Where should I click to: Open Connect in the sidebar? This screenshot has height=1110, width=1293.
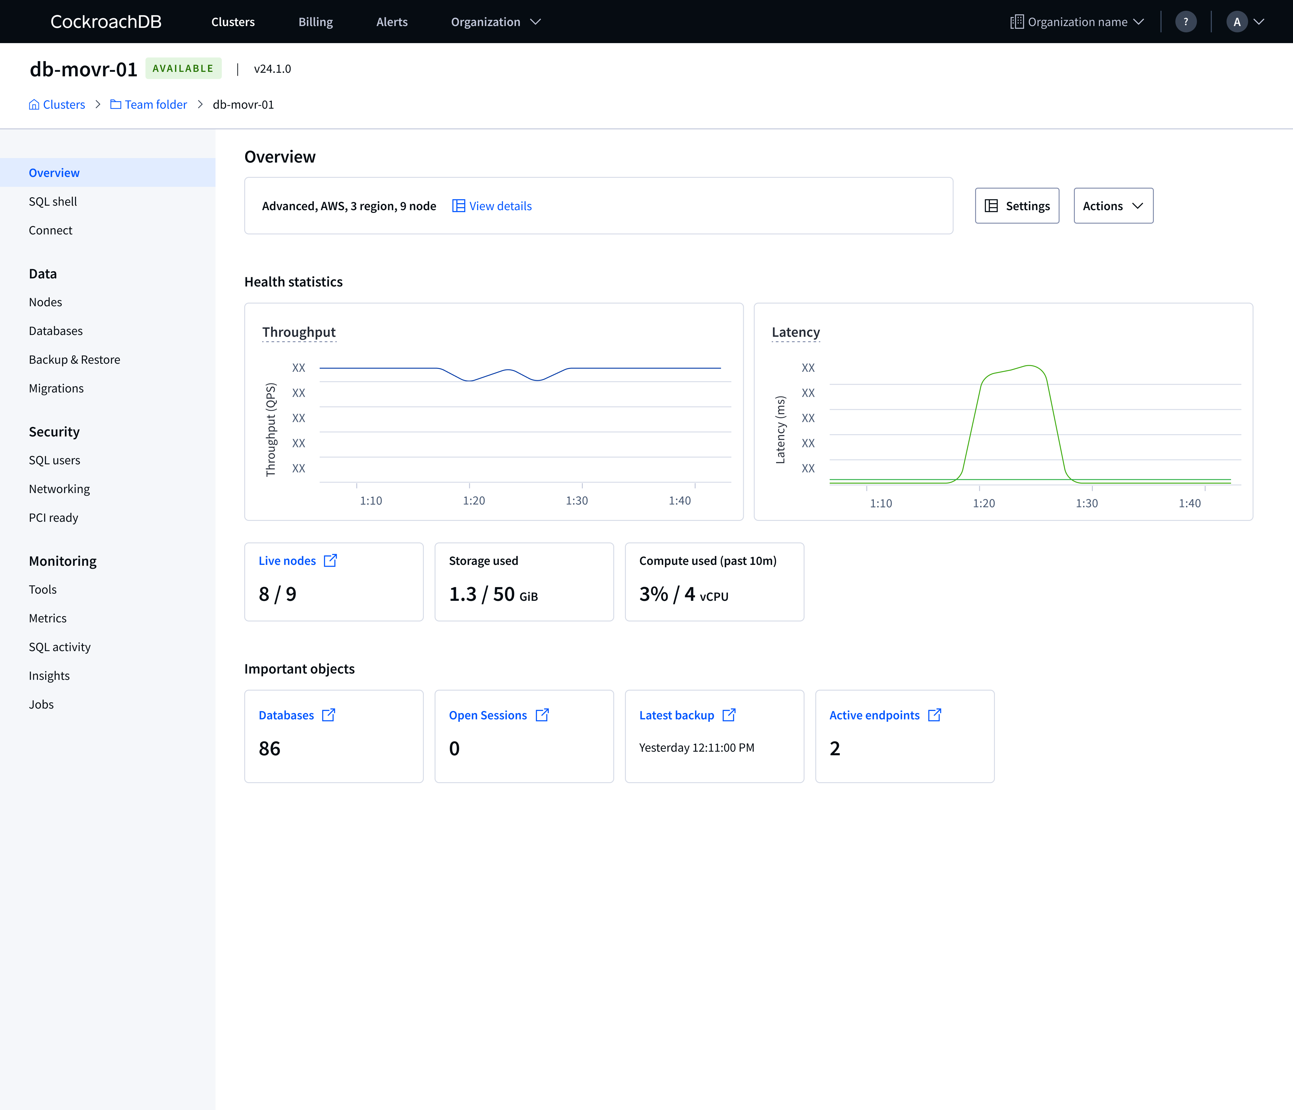pos(51,231)
